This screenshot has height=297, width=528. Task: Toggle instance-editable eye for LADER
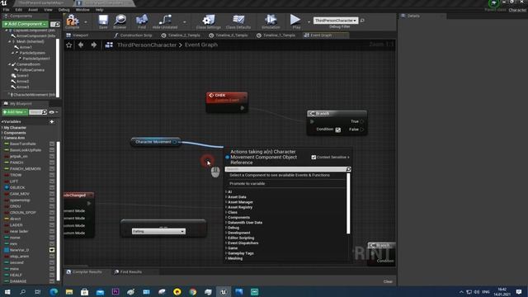tap(52, 225)
